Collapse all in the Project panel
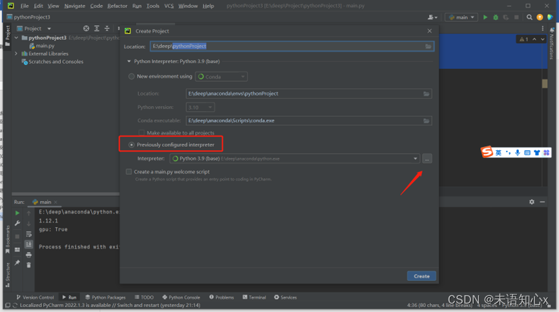Screen dimensions: 559x312 click(107, 28)
